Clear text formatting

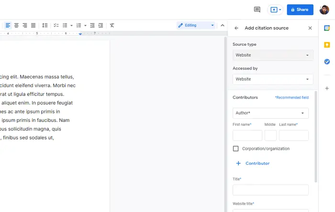coord(112,26)
